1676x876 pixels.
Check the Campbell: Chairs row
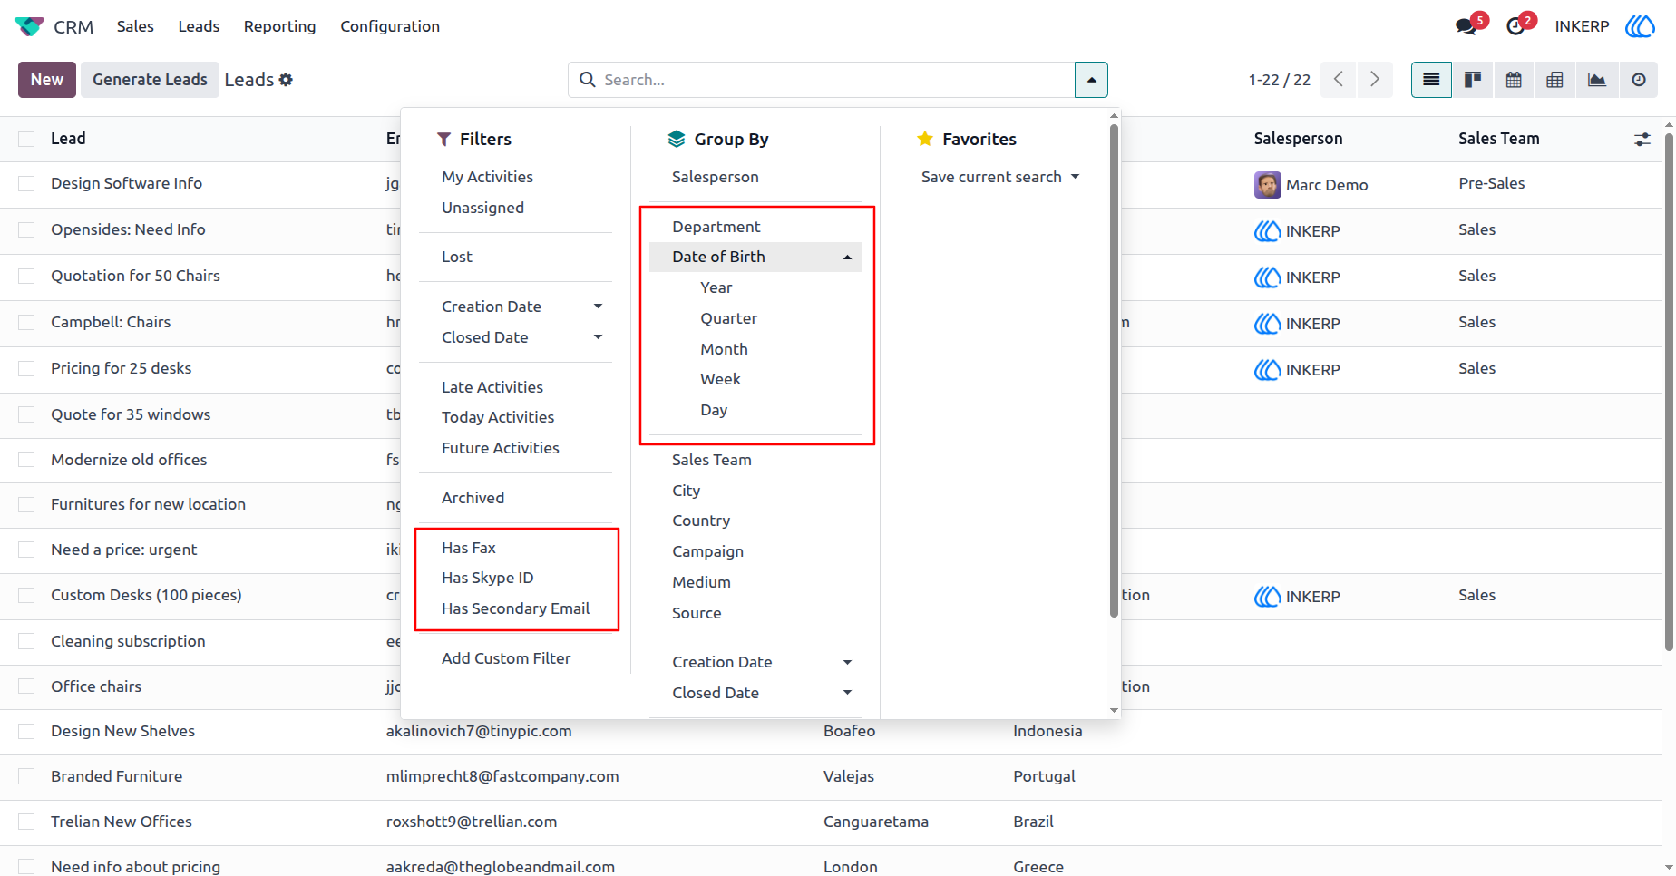tap(26, 322)
